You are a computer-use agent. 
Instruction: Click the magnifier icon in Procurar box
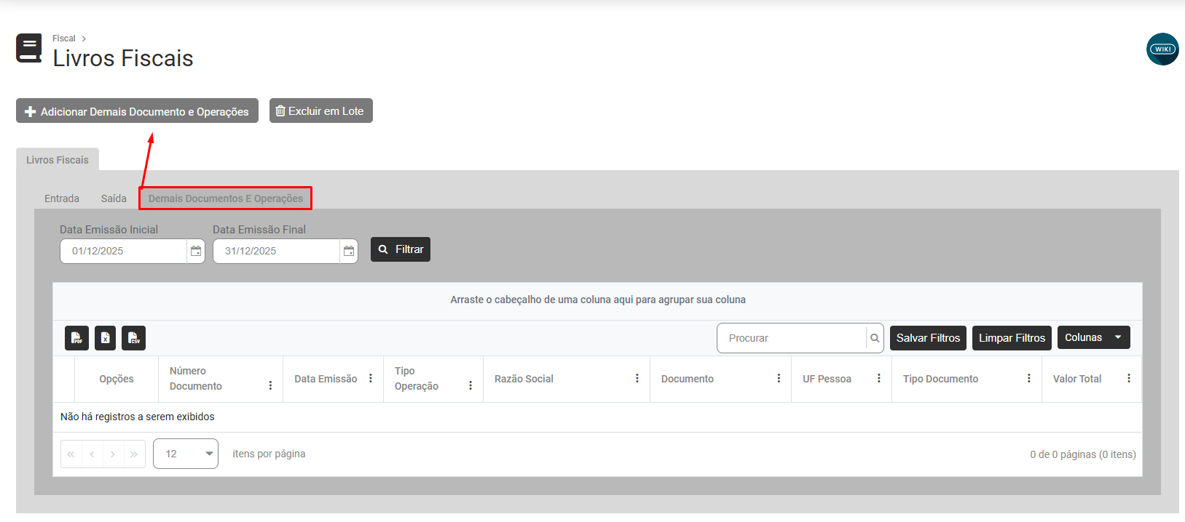click(x=875, y=338)
